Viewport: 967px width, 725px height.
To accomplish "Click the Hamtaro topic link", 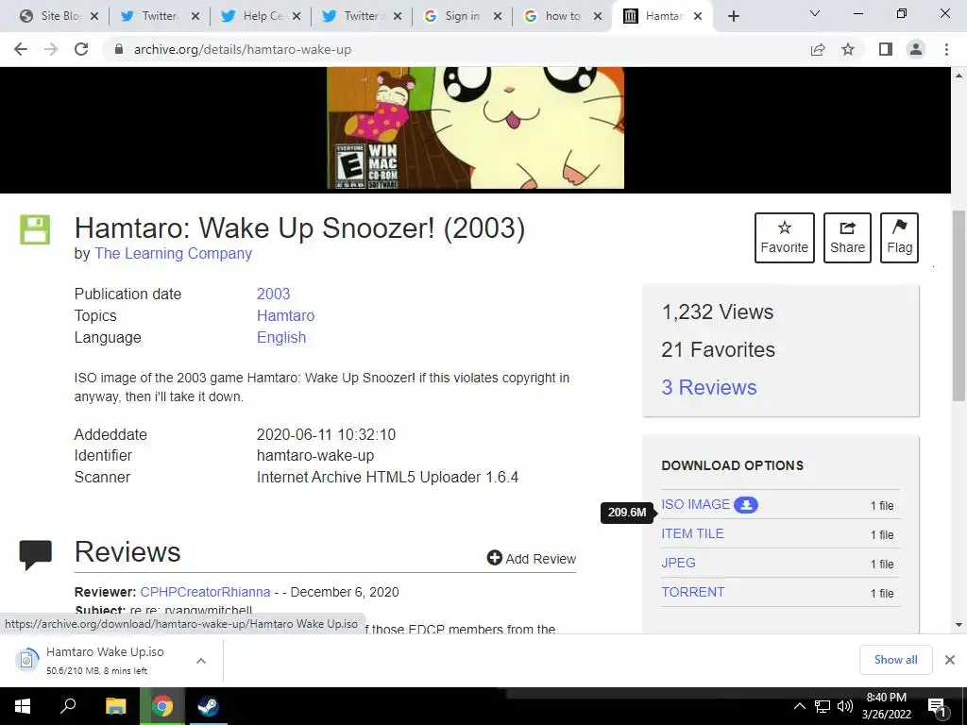I will click(285, 315).
